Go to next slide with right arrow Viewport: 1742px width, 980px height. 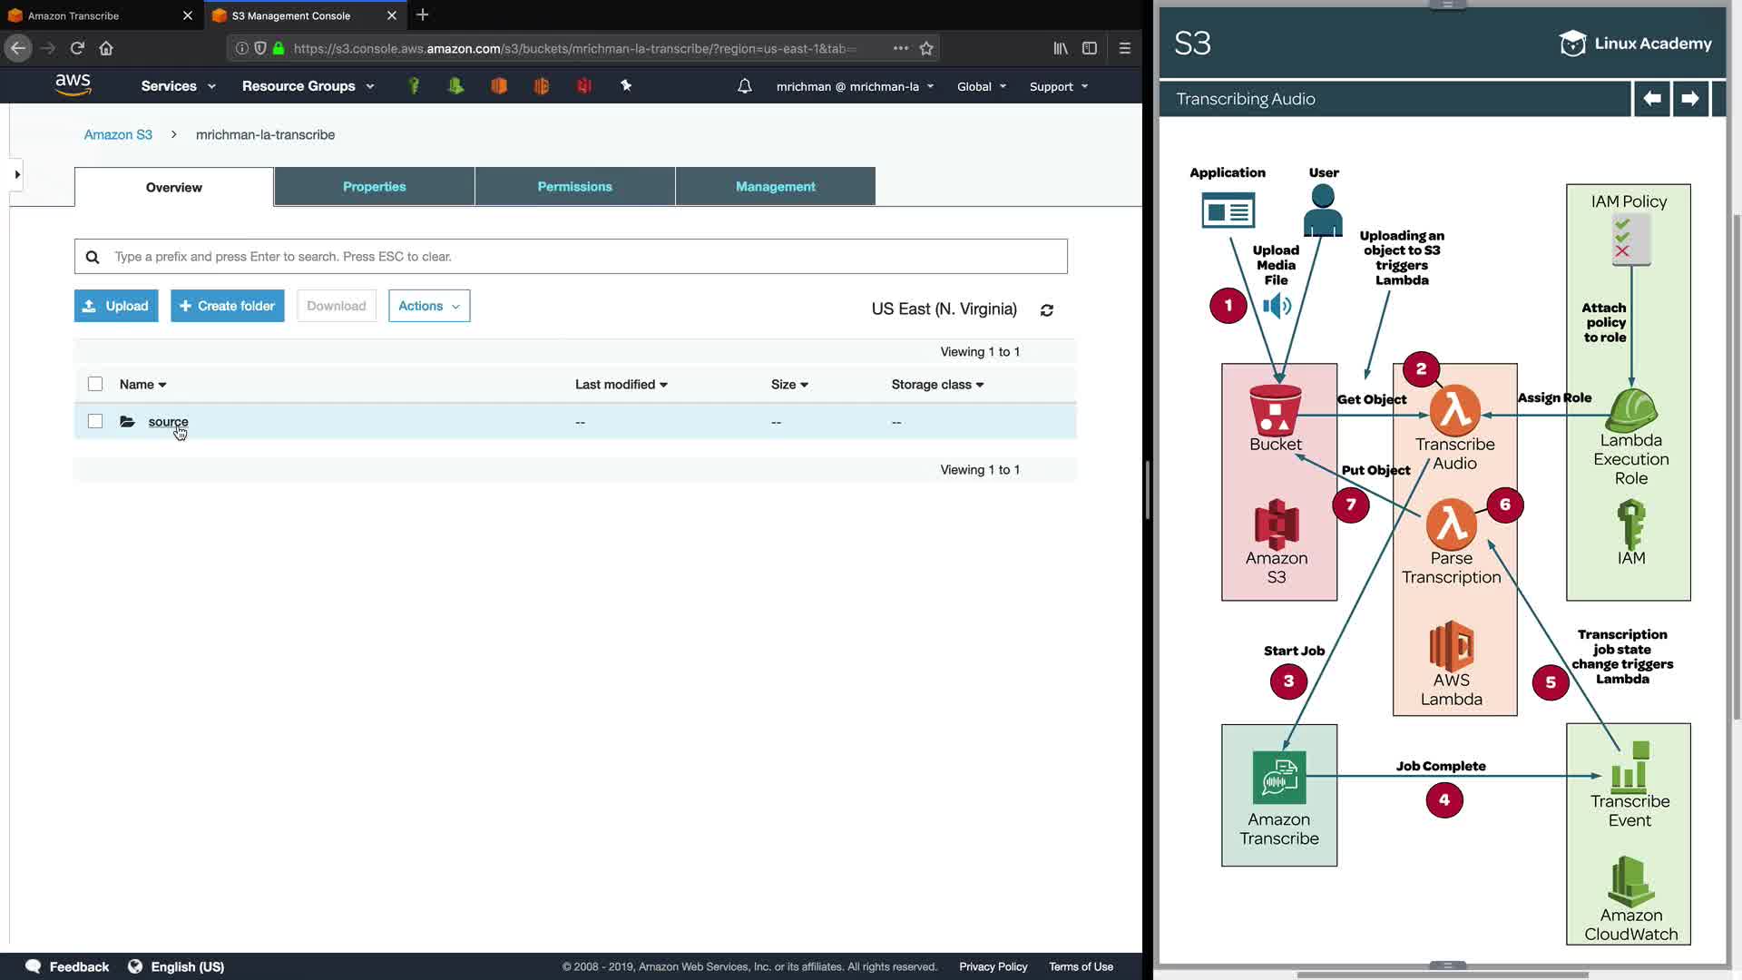(1689, 98)
